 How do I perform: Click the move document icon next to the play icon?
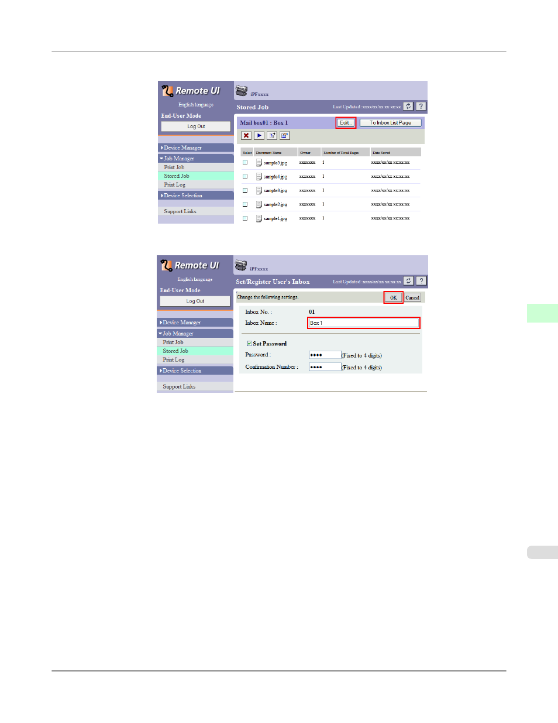pos(272,135)
